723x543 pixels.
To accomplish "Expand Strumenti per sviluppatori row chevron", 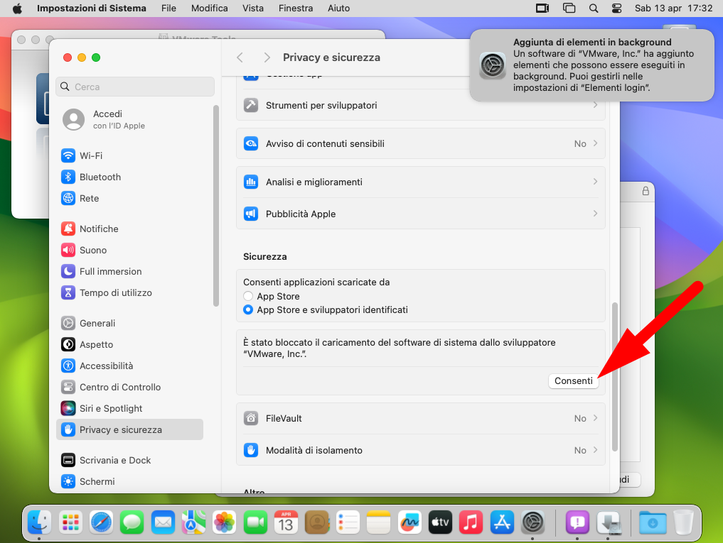I will tap(595, 105).
